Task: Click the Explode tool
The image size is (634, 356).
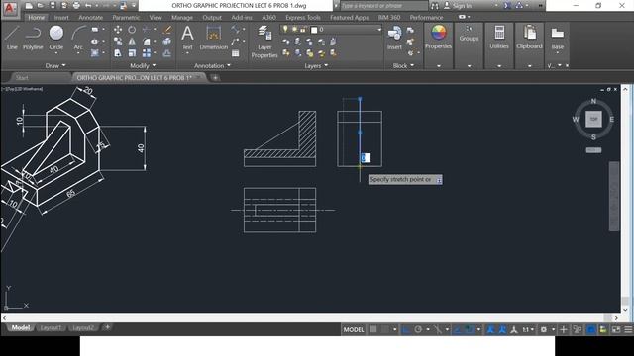Action: coord(167,42)
